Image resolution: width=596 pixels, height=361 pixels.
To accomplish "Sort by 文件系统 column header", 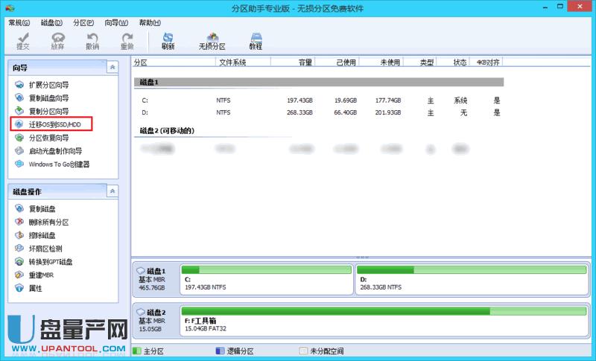I will click(232, 63).
